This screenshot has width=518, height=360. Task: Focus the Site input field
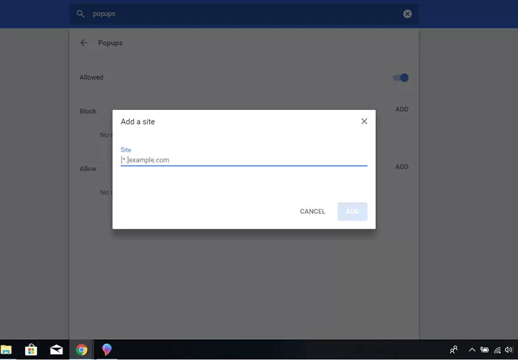(x=244, y=160)
